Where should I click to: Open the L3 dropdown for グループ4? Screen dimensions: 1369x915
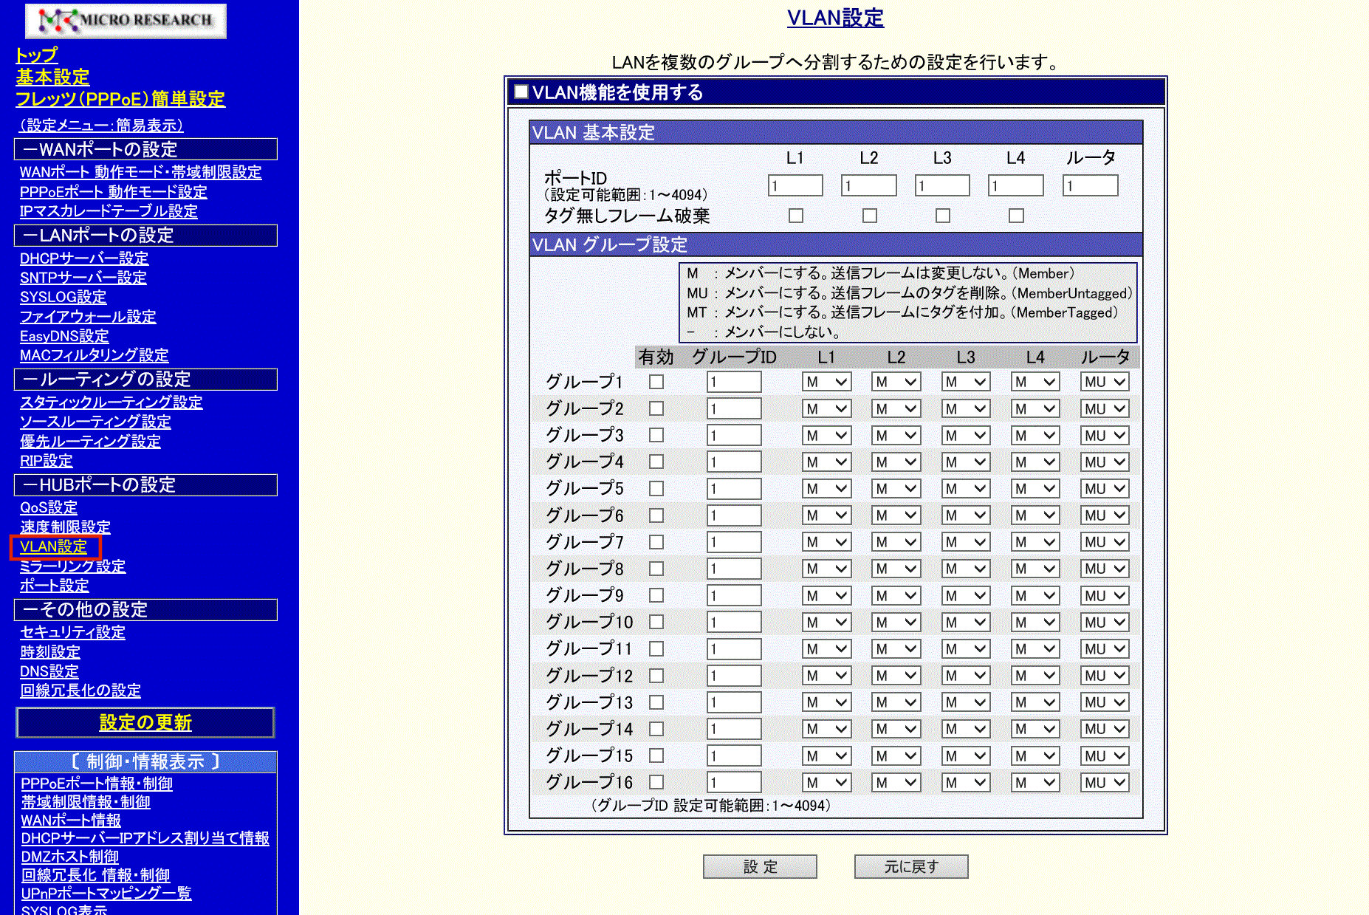tap(965, 462)
